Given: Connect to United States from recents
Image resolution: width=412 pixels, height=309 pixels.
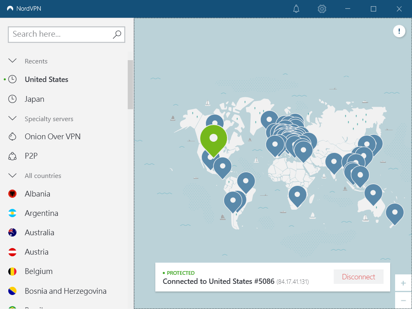Looking at the screenshot, I should click(47, 80).
